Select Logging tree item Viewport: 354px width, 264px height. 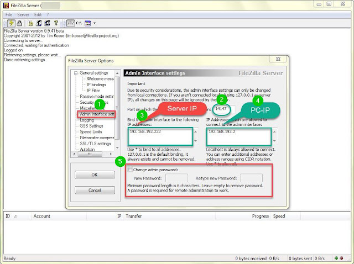87,120
